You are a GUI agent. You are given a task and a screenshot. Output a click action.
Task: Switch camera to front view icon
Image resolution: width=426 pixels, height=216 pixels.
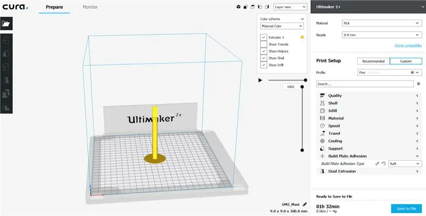pos(245,7)
